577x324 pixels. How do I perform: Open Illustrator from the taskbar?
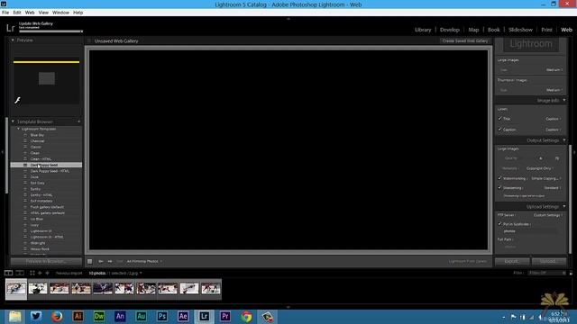pos(78,316)
